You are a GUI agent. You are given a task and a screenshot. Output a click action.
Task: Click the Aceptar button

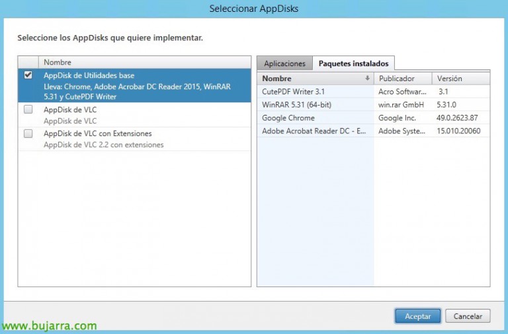click(417, 316)
